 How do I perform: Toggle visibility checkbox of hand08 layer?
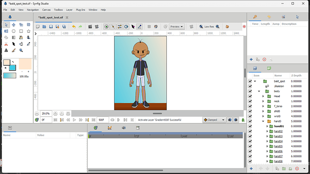pos(250,161)
